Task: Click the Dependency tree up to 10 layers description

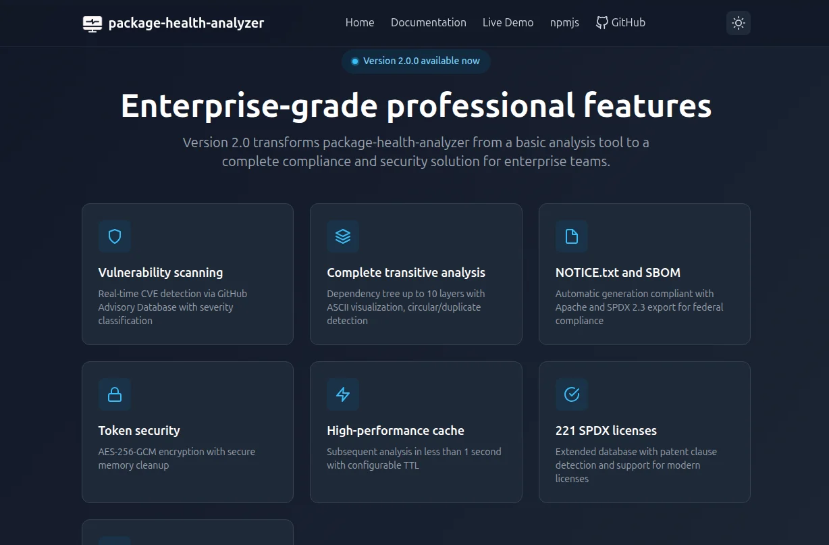Action: point(406,307)
